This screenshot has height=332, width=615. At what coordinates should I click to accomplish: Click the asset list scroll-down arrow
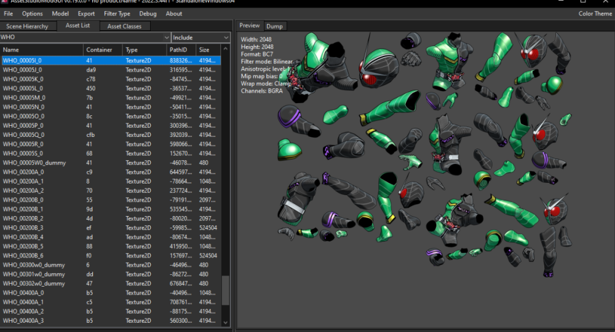(225, 323)
